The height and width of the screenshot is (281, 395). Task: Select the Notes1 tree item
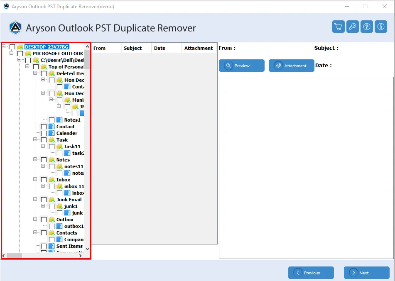(x=72, y=120)
